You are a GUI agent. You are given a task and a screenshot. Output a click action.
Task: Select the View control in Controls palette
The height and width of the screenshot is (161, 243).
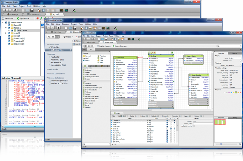(x=100, y=62)
